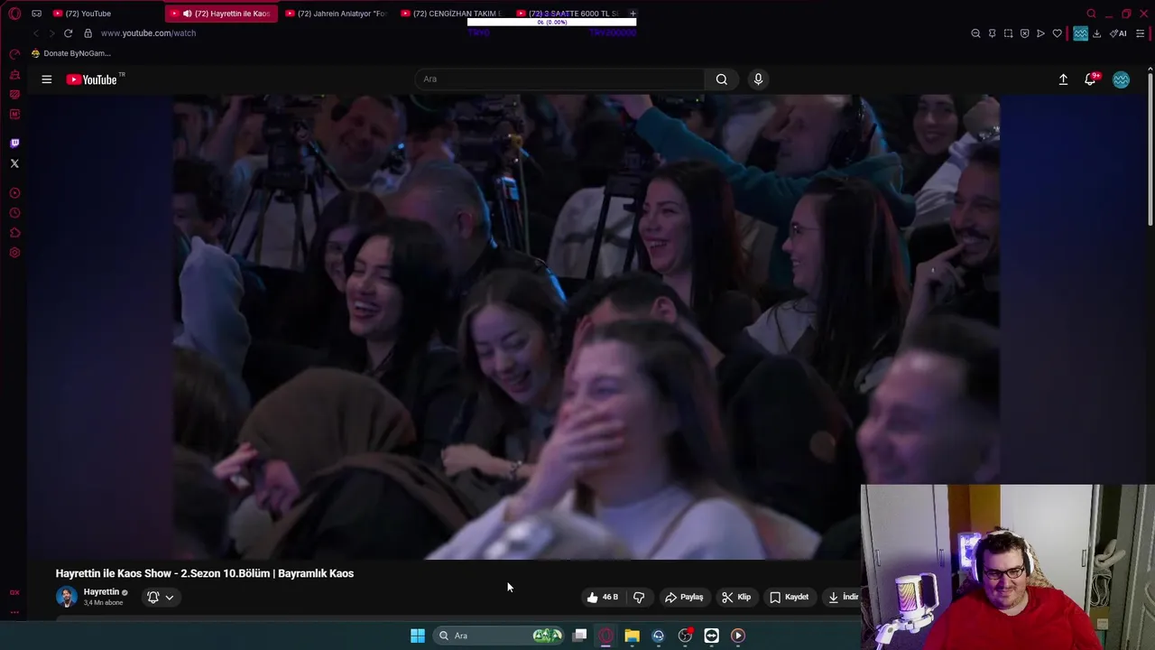Expand subscription options chevron beside bell

tap(169, 597)
